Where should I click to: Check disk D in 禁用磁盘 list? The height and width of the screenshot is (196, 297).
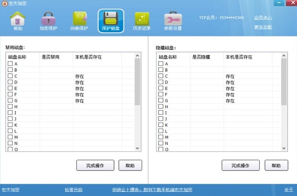(x=10, y=82)
